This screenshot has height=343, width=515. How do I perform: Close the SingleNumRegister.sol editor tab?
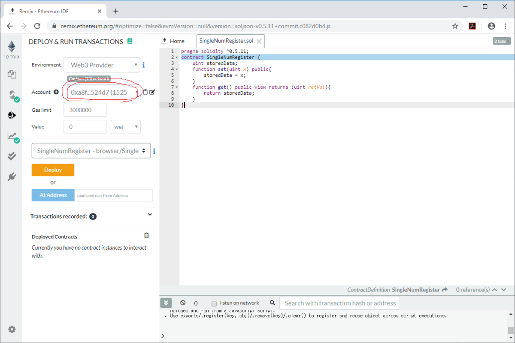tap(259, 42)
